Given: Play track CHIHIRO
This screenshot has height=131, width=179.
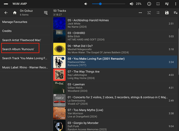Looking at the screenshot, I should point(114,36).
